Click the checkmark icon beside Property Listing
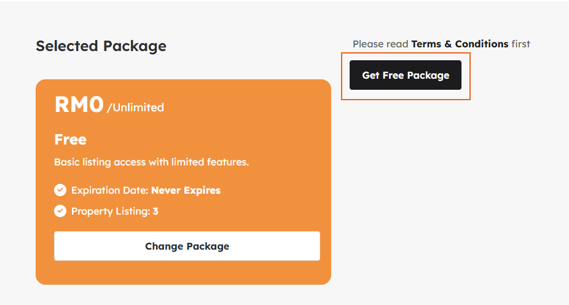569x305 pixels. [60, 211]
